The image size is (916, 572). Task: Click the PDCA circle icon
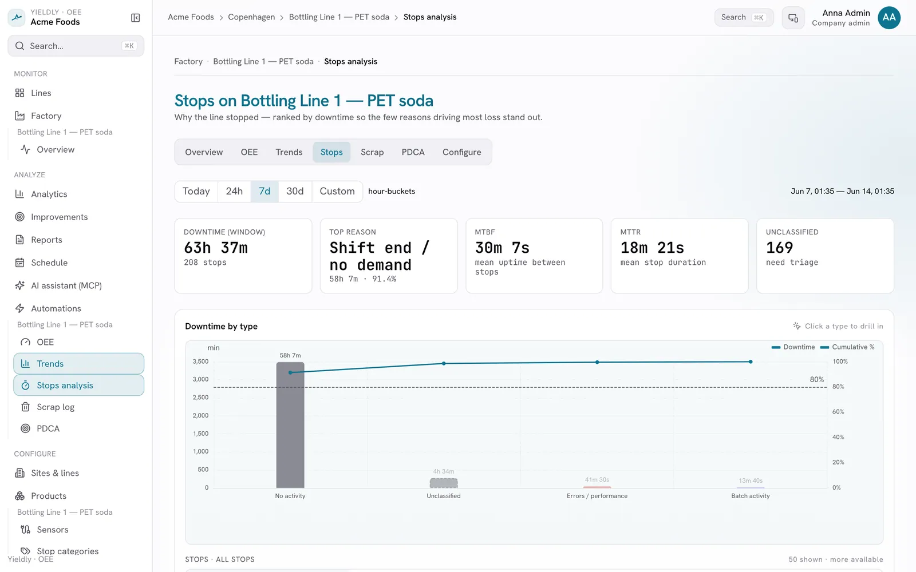(25, 428)
